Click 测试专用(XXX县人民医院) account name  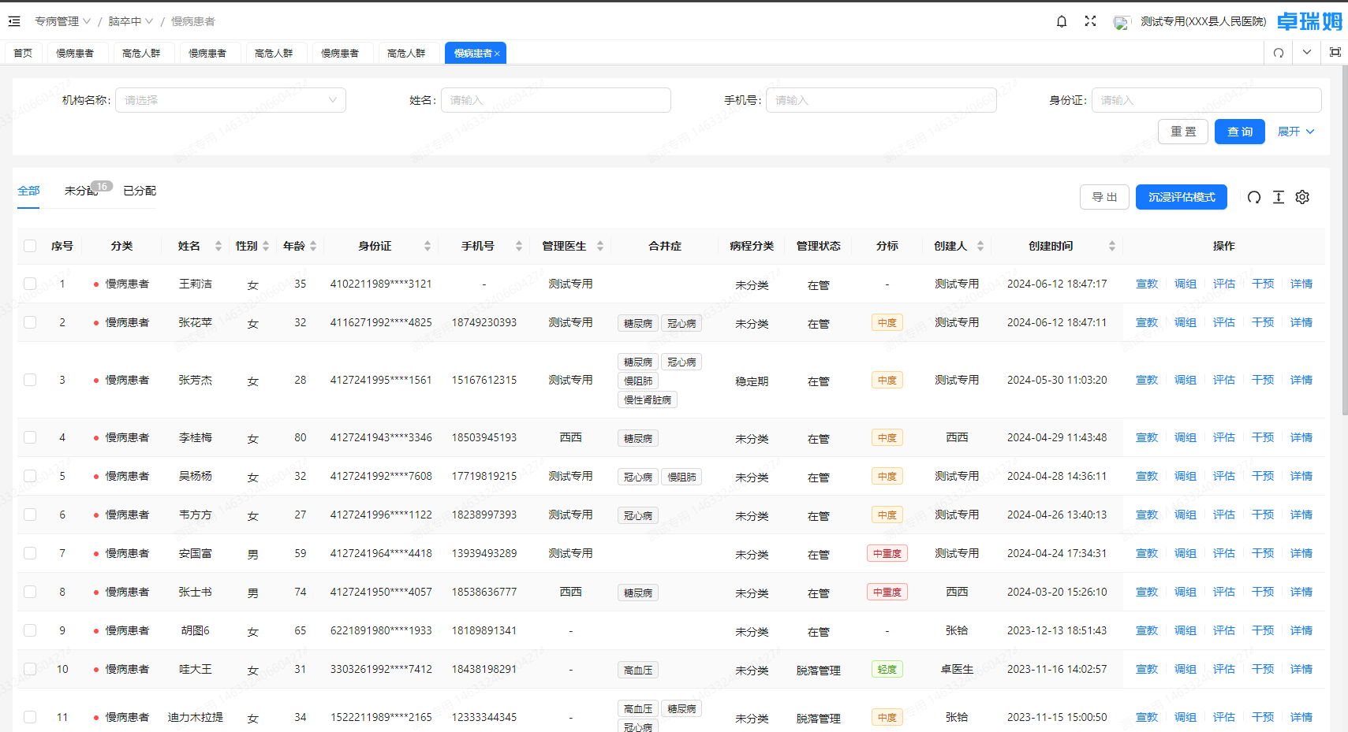[1204, 21]
